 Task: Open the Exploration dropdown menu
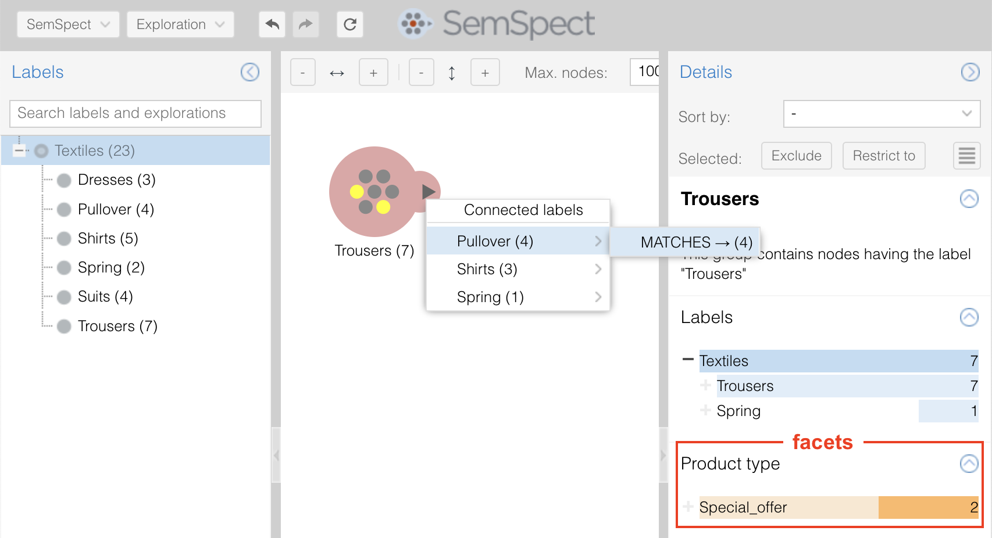tap(180, 24)
